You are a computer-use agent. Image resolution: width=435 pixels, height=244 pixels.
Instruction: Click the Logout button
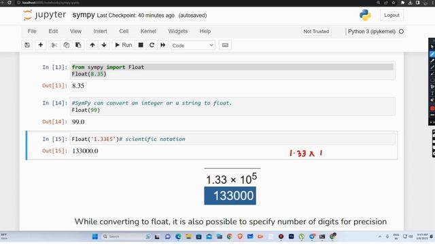(391, 15)
